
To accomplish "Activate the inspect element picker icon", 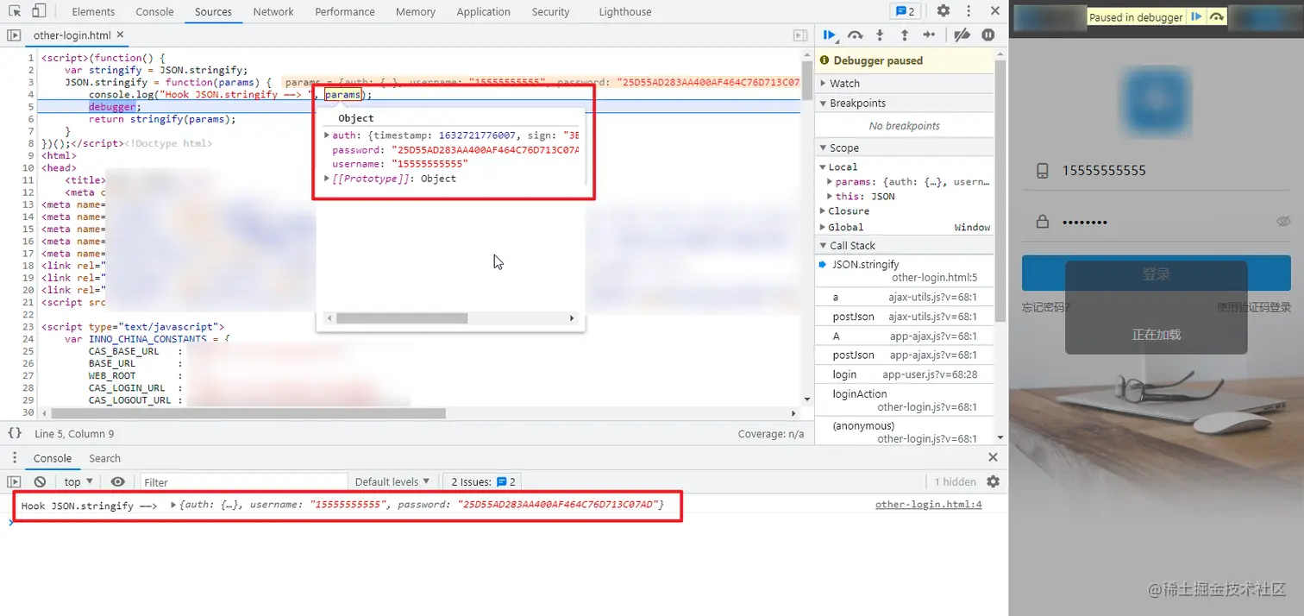I will (x=15, y=11).
